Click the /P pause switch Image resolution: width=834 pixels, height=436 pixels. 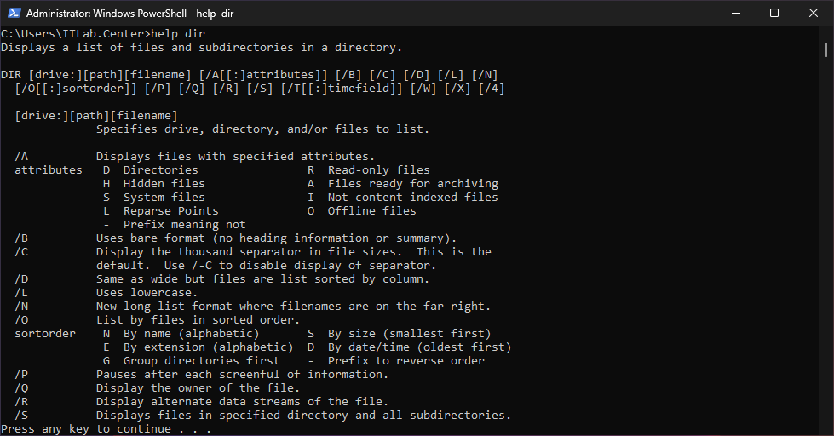[x=21, y=375]
